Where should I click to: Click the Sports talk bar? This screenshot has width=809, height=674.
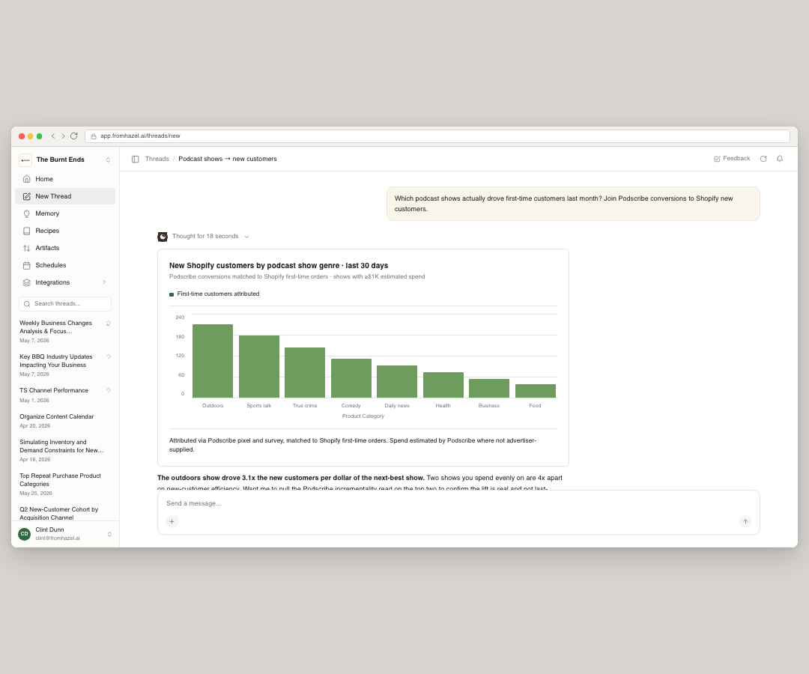pyautogui.click(x=259, y=367)
